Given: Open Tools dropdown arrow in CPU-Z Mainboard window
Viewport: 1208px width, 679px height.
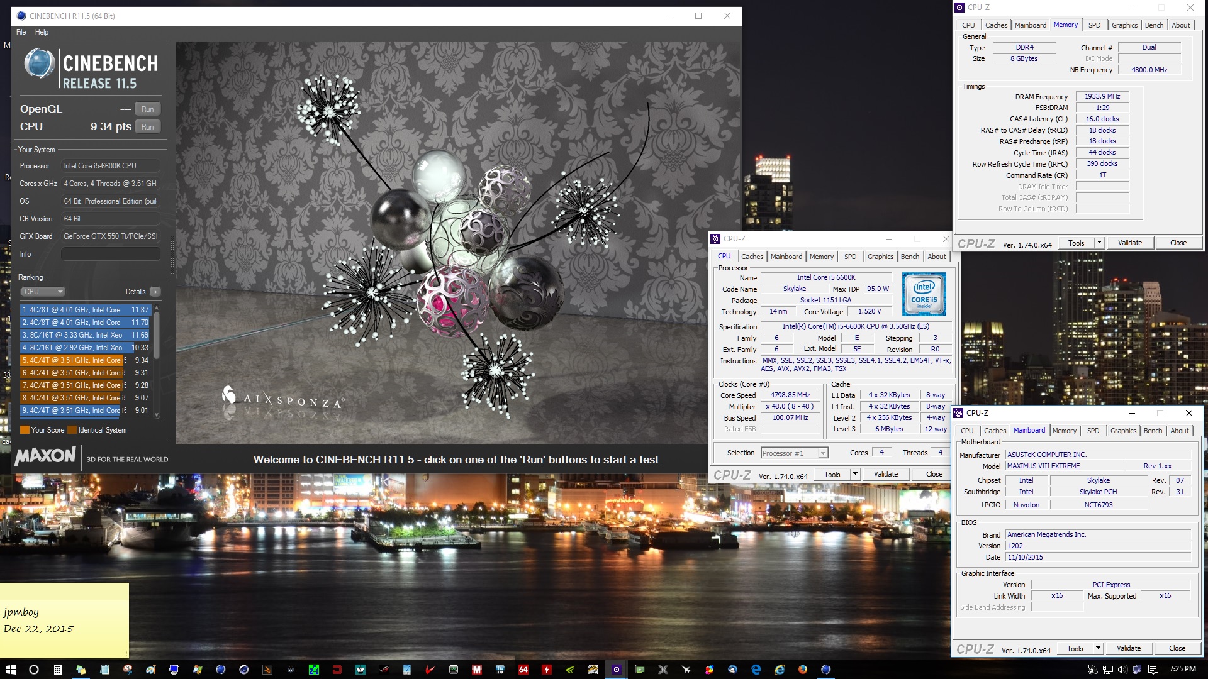Looking at the screenshot, I should coord(1097,648).
